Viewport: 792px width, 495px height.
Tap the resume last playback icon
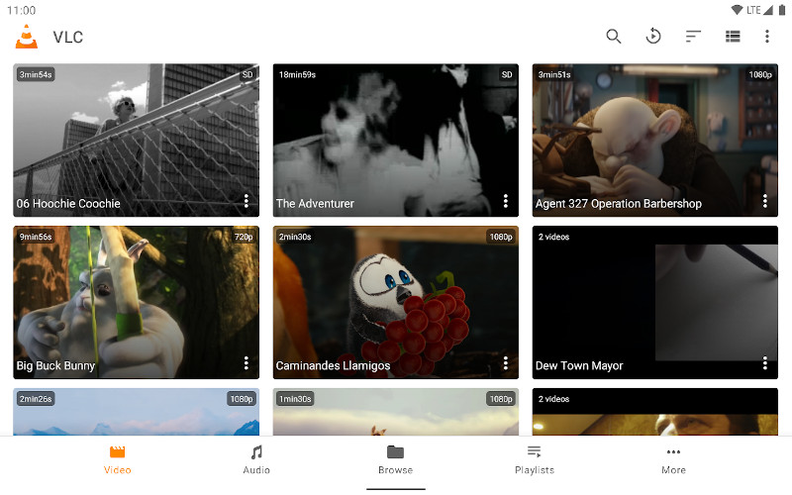coord(653,37)
